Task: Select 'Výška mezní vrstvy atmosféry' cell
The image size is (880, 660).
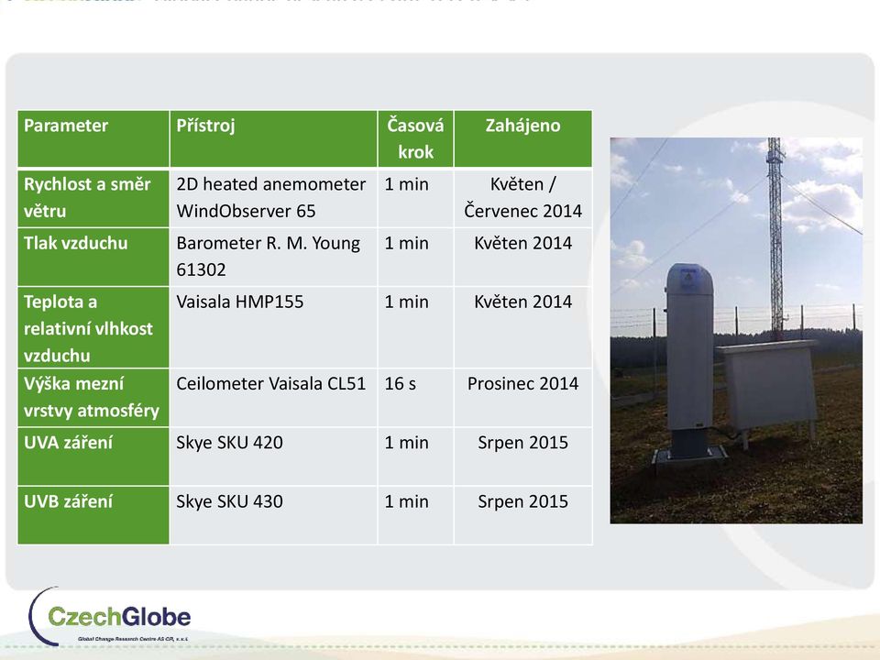Action: click(x=93, y=397)
